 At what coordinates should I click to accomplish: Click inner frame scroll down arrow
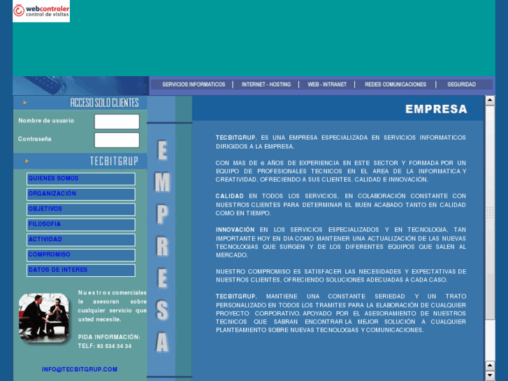[x=490, y=366]
